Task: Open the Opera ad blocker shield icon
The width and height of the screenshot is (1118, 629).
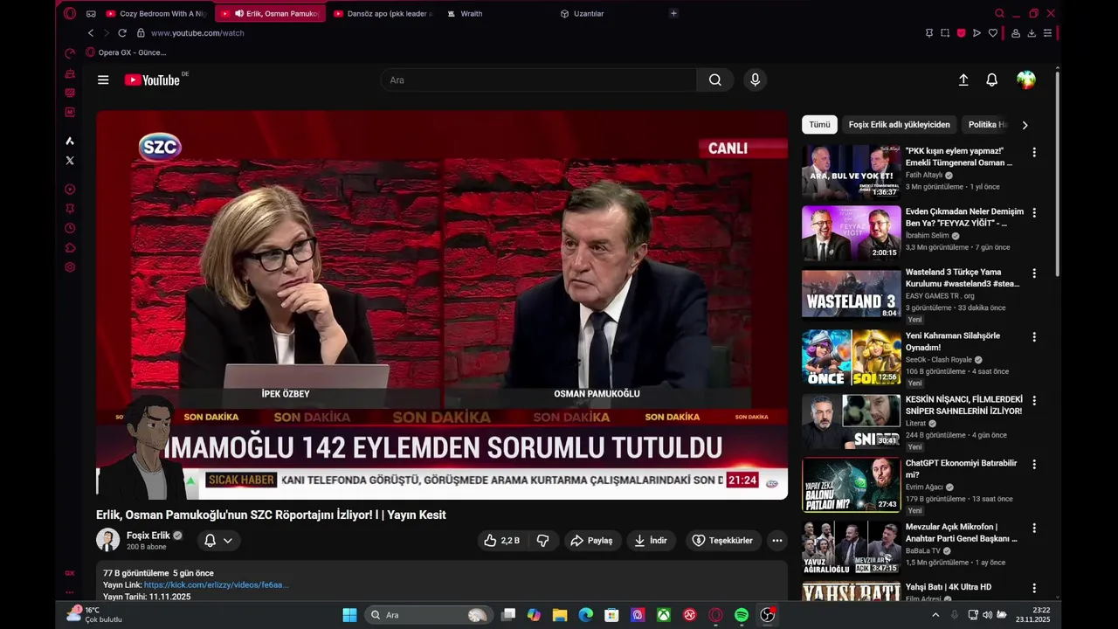Action: coord(961,33)
